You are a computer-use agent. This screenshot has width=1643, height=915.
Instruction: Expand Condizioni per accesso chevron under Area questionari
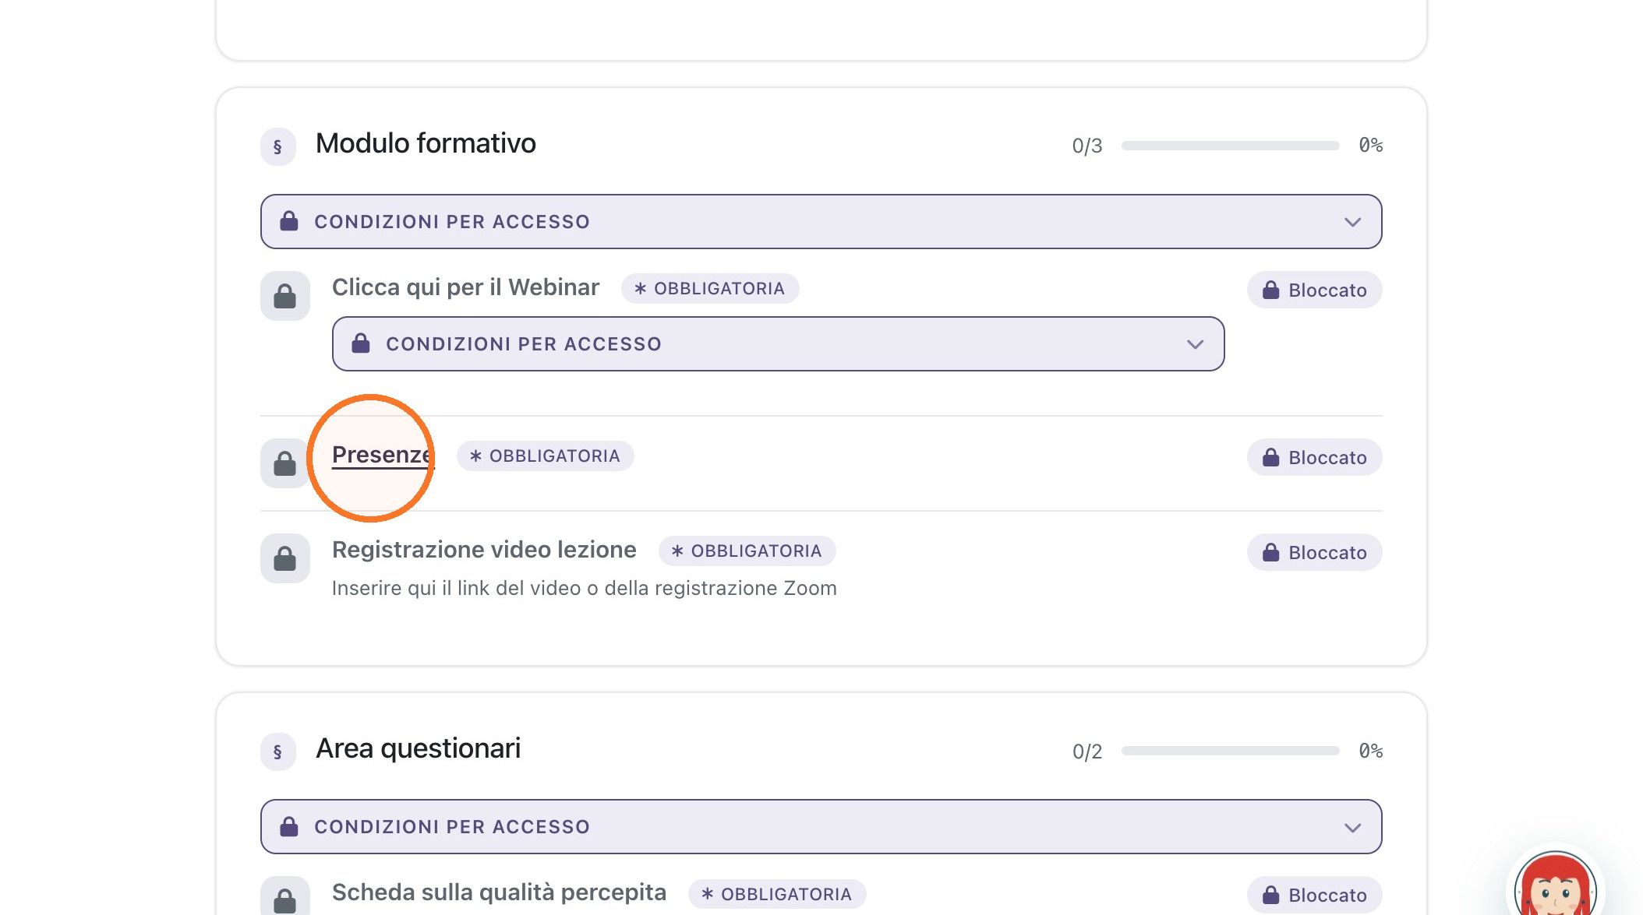coord(1352,827)
